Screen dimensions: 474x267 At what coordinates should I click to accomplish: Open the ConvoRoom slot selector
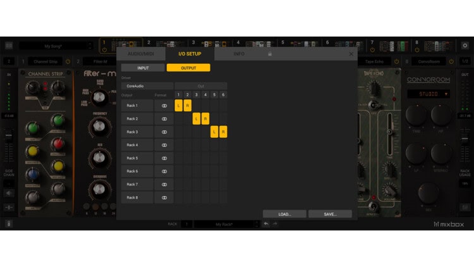pyautogui.click(x=429, y=61)
